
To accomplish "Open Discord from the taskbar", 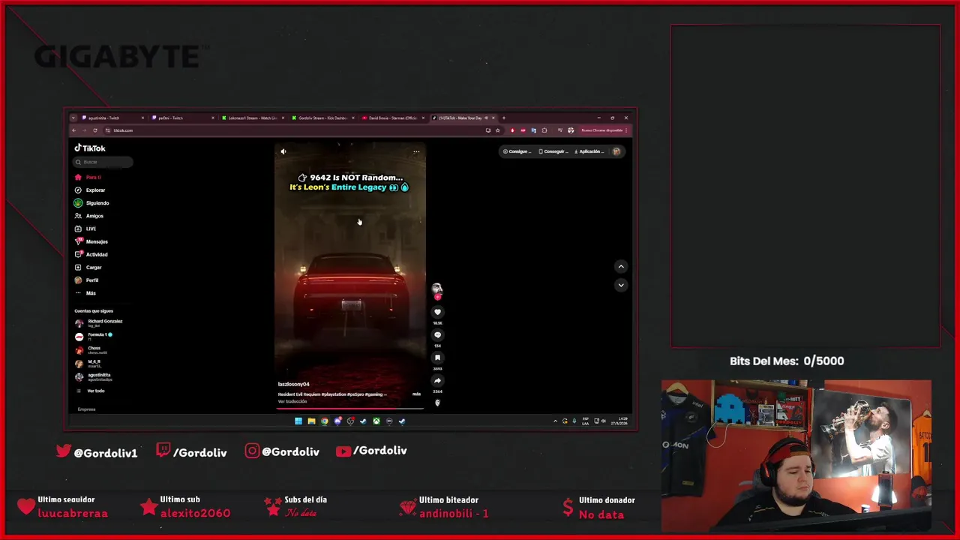I will (337, 421).
